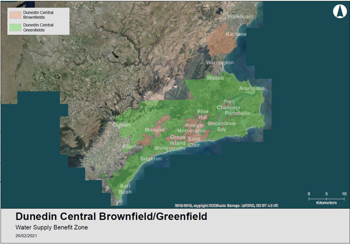Click the Warrington label on the map

220,62
